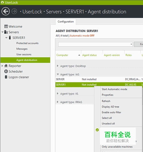Click the UserLock logo in the title bar
This screenshot has height=152, width=143.
coord(2,2)
